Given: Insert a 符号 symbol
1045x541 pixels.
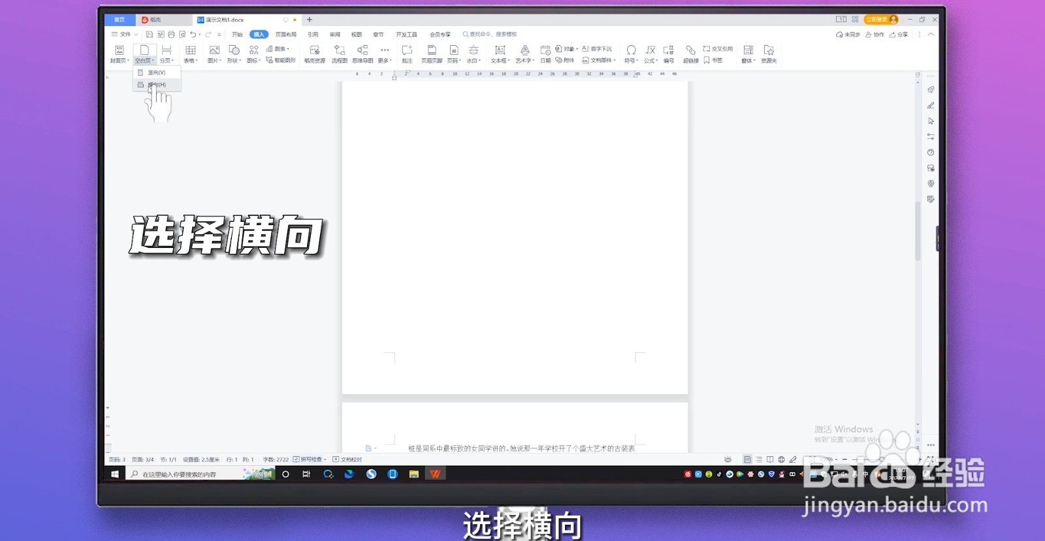Looking at the screenshot, I should [631, 54].
